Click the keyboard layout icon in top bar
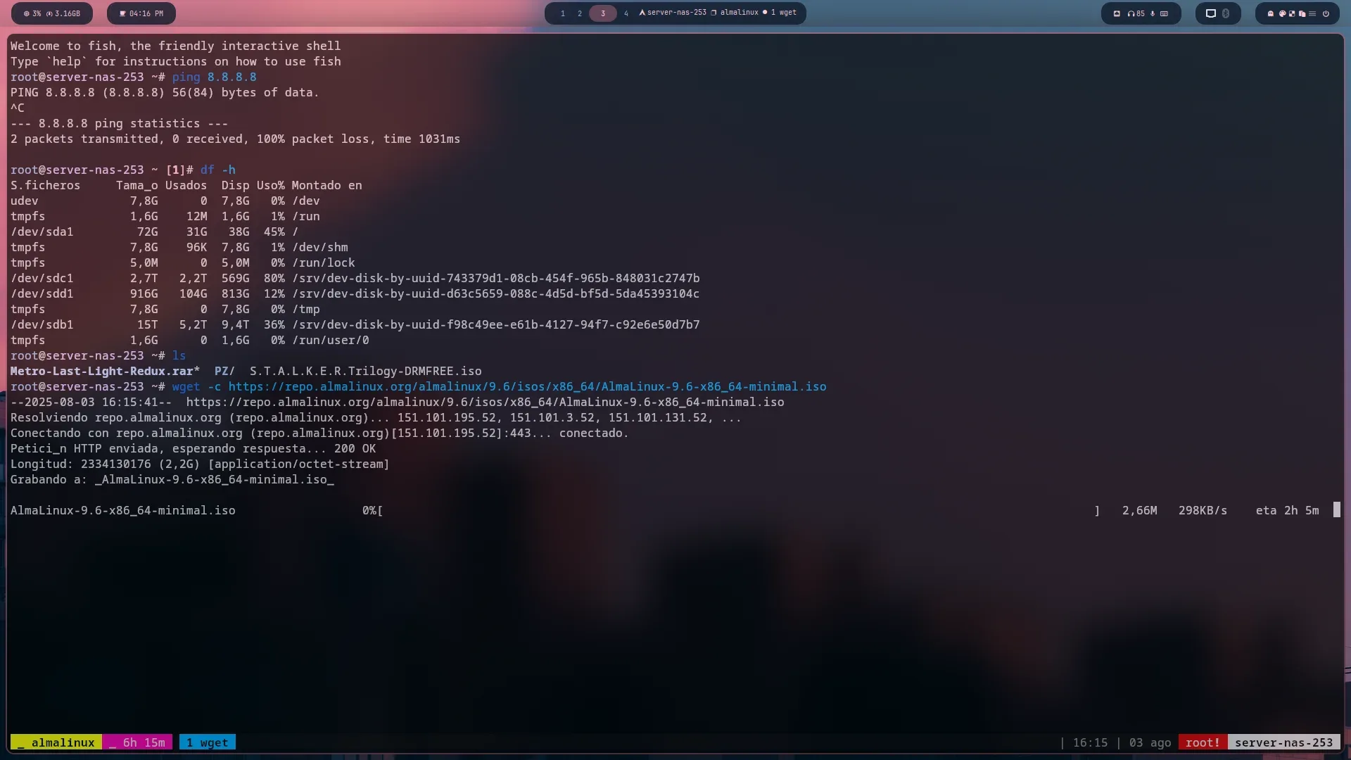This screenshot has height=760, width=1351. (1164, 13)
